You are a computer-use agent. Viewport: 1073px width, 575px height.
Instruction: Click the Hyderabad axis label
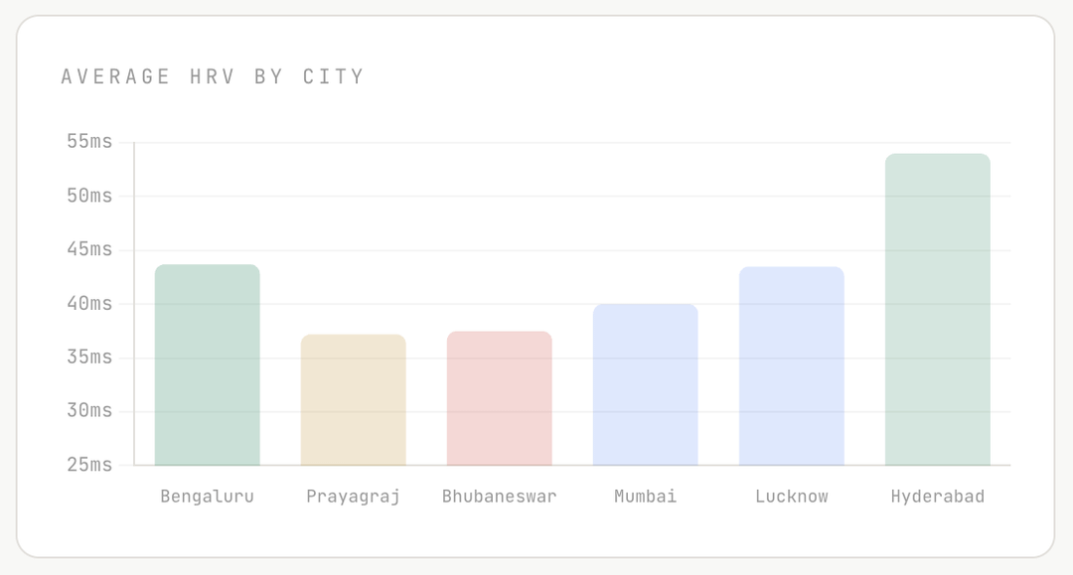(937, 497)
